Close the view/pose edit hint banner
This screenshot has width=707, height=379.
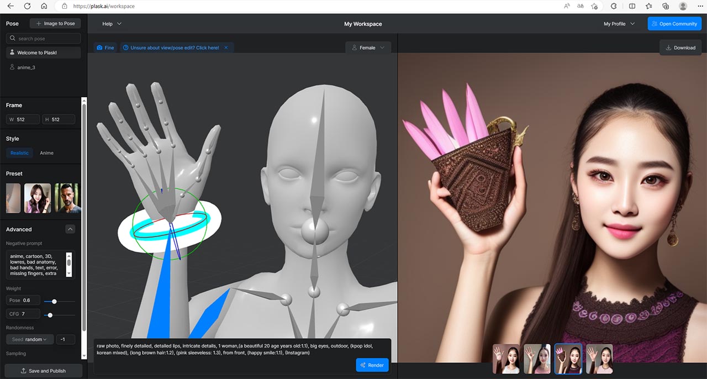tap(226, 48)
